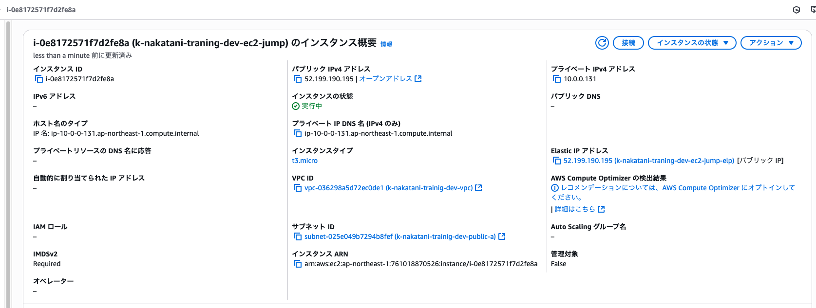
Task: Open the 情報 info link
Action: 386,44
